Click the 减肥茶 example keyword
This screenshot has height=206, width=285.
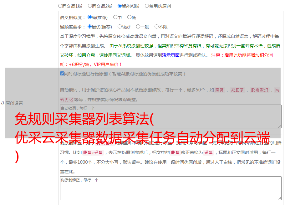[237, 90]
